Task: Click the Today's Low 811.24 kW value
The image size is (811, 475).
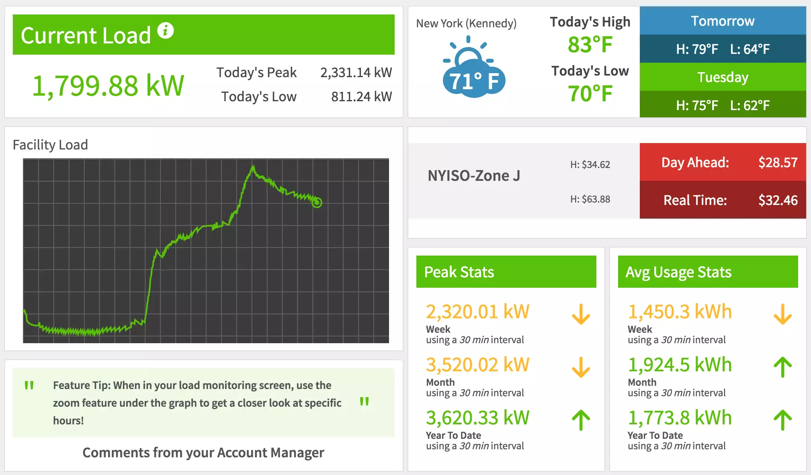Action: coord(361,96)
